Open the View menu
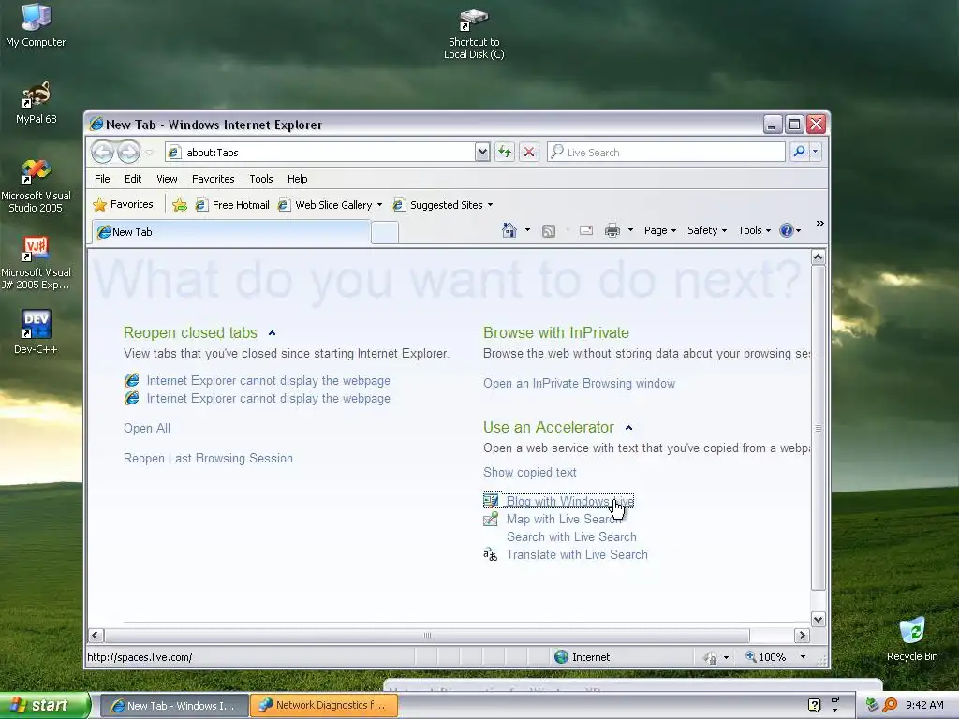 pyautogui.click(x=167, y=179)
